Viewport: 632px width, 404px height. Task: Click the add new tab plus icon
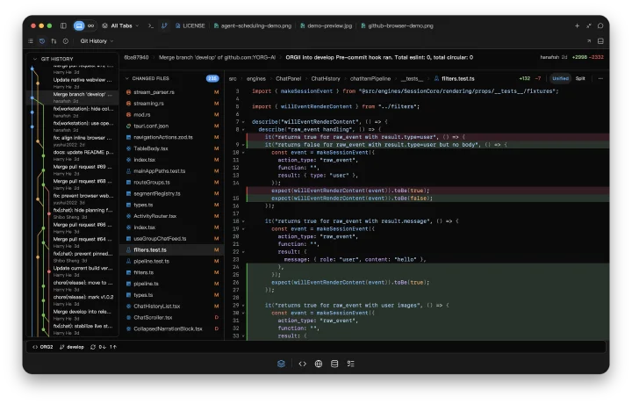577,25
